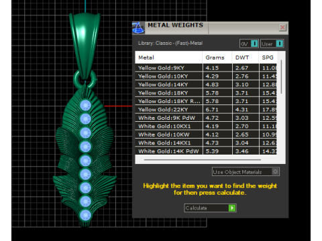Click the 4.83 grams cell
Viewport: 322px width, 241px height.
click(x=217, y=84)
